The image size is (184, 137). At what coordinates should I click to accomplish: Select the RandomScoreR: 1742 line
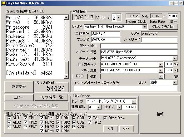29,45
